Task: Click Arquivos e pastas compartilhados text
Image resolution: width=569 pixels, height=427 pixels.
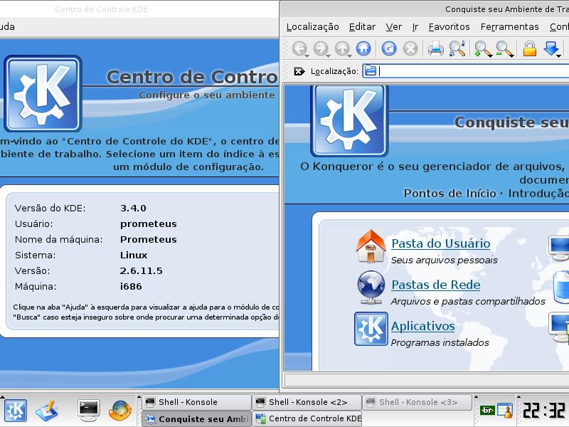Action: click(x=468, y=301)
